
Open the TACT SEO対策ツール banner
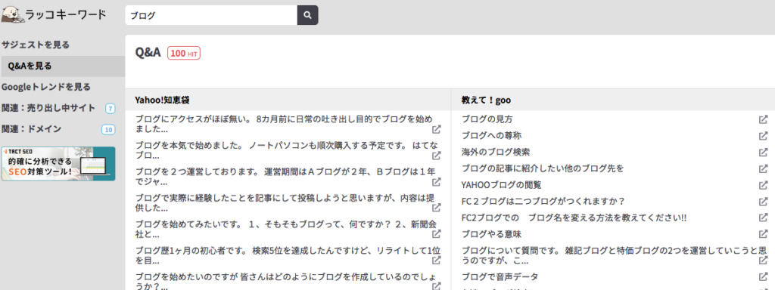tap(58, 164)
